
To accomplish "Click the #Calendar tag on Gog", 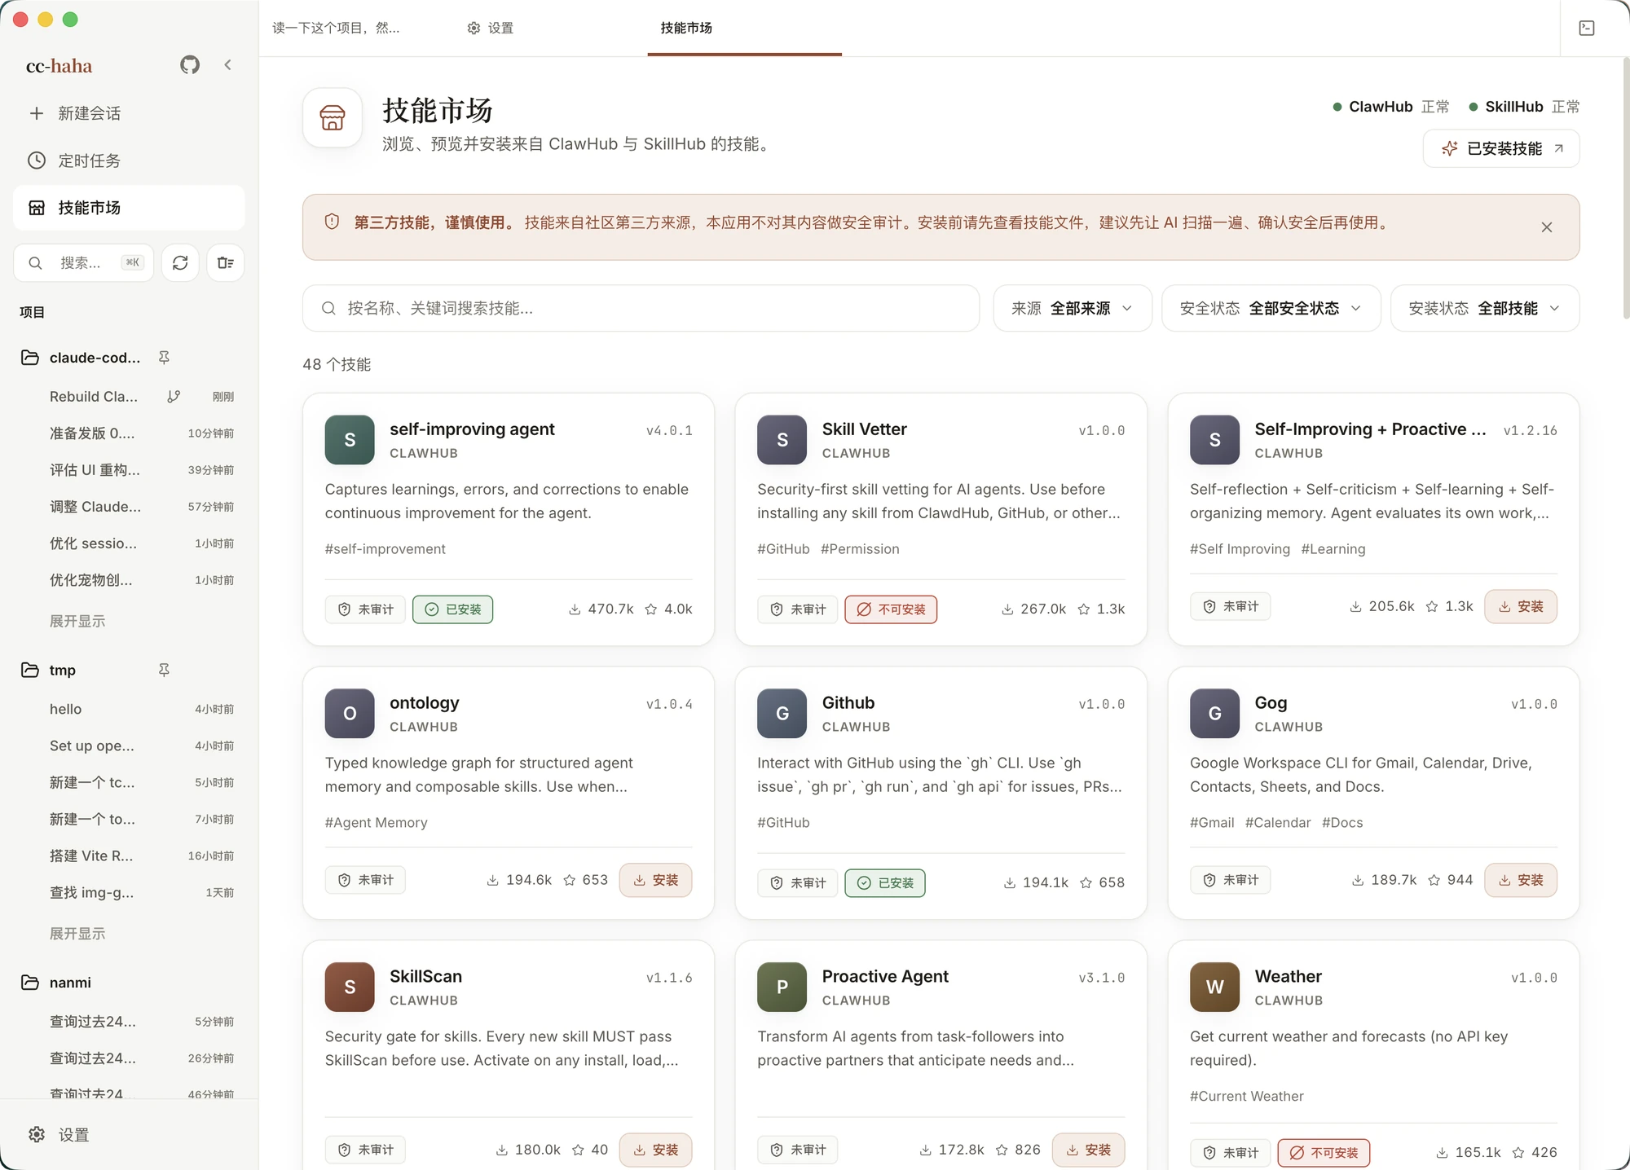I will point(1278,823).
